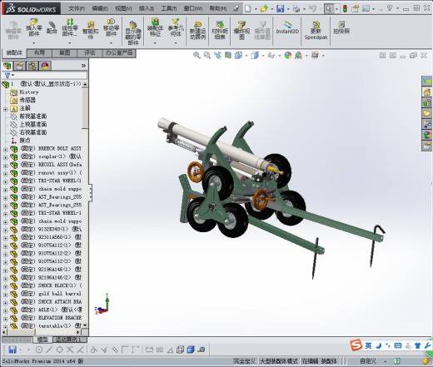Click the Hide/Show Items glasses icon
Image resolution: width=433 pixels, height=367 pixels.
click(271, 56)
